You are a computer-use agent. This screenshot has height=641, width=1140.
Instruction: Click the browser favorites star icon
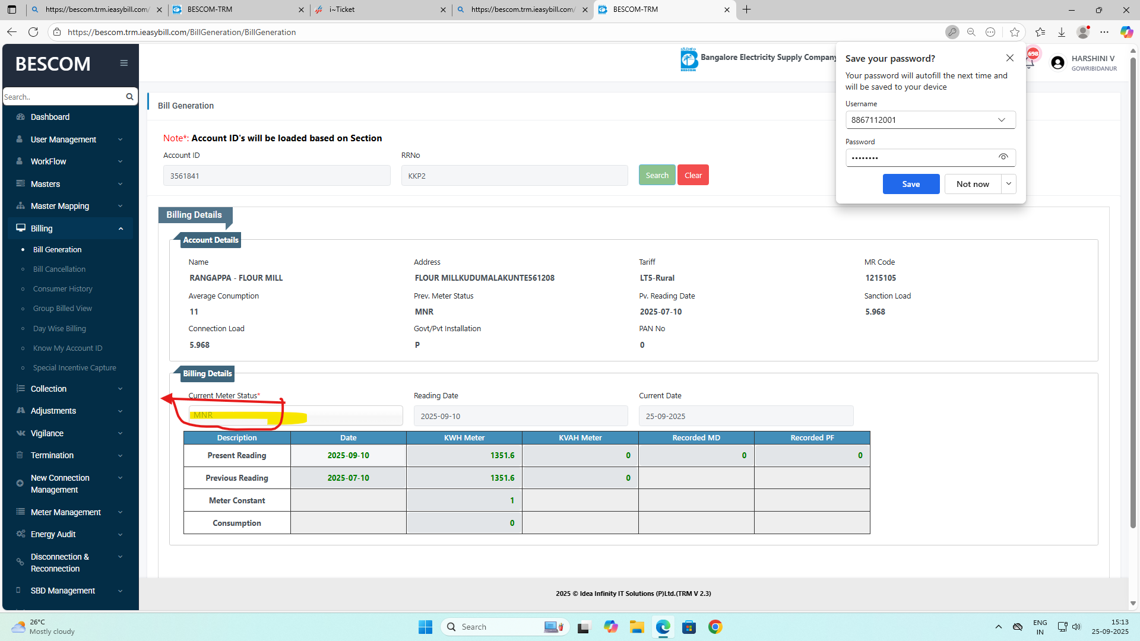click(x=1015, y=32)
